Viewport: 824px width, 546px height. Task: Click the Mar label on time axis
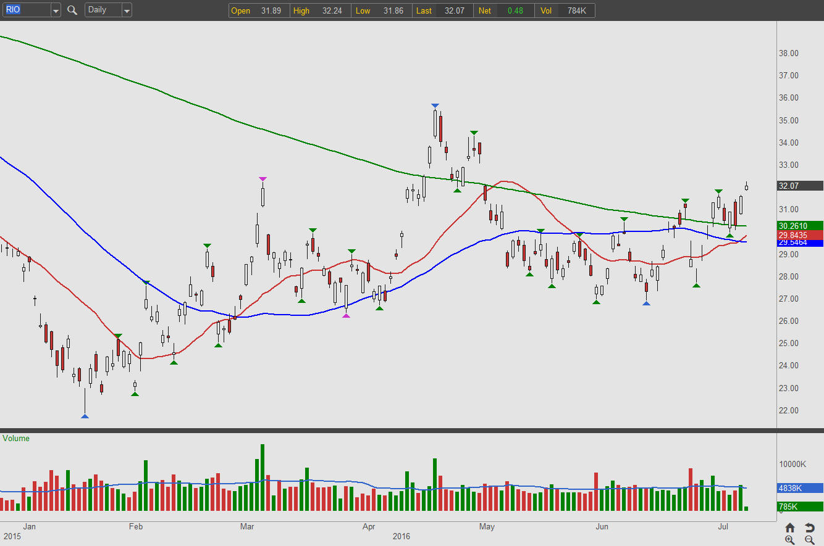247,527
